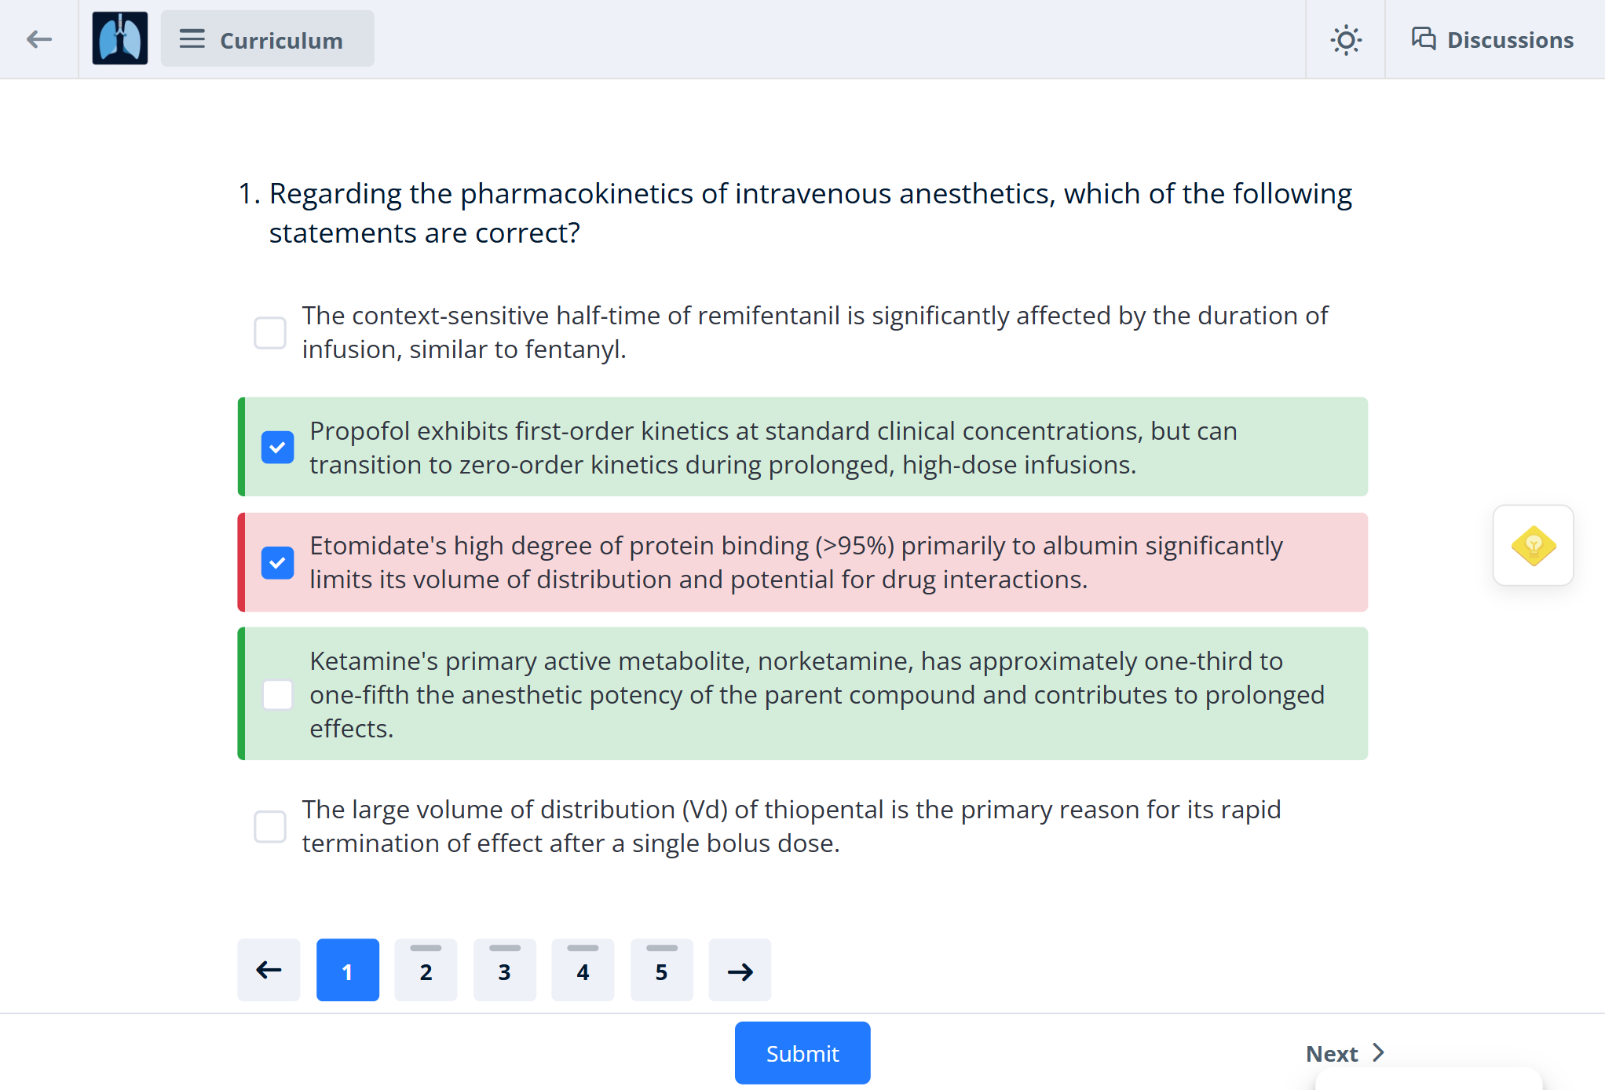Select question 1 in the pagination
Viewport: 1605px width, 1090px height.
tap(347, 971)
